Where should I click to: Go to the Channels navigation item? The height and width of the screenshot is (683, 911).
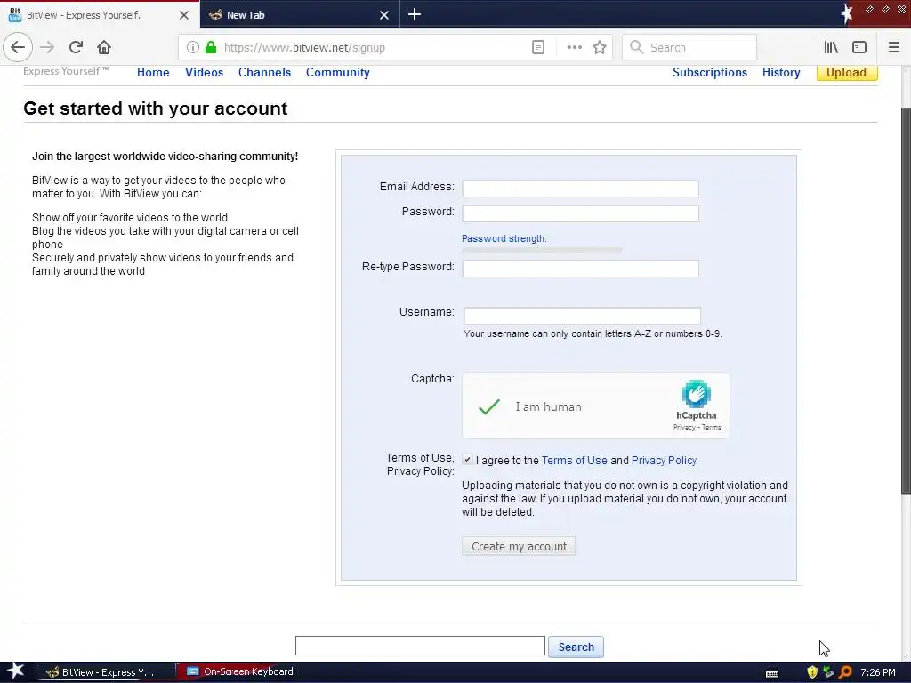pos(264,73)
